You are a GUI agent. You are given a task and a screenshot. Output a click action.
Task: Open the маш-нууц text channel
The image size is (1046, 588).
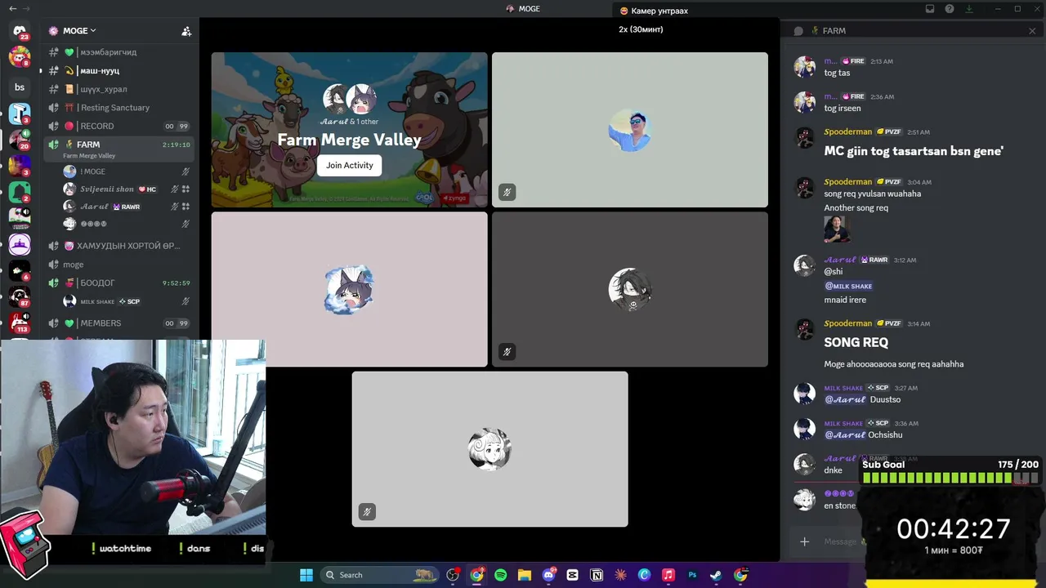pos(119,71)
